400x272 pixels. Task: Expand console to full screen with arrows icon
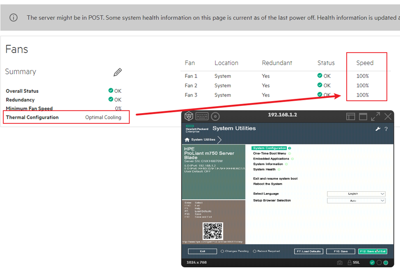[375, 117]
